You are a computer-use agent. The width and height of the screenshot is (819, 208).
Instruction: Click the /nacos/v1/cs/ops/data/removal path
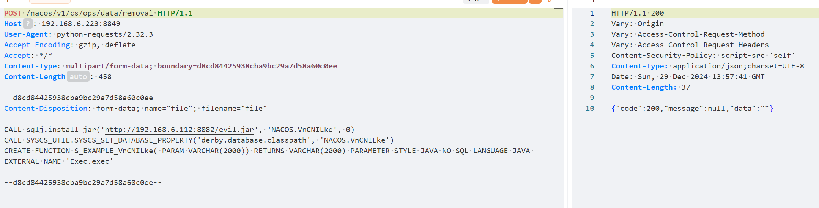pos(90,13)
